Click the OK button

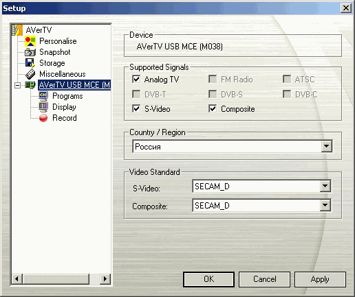tap(209, 279)
